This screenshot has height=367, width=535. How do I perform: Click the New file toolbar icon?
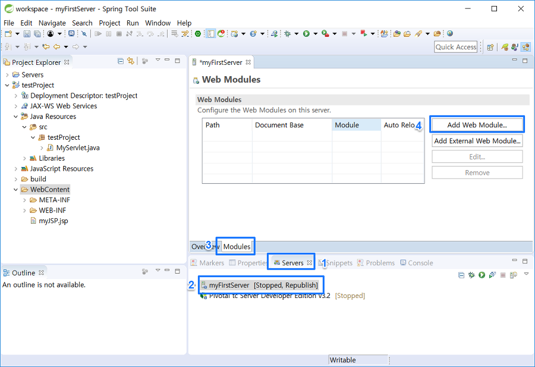(8, 33)
